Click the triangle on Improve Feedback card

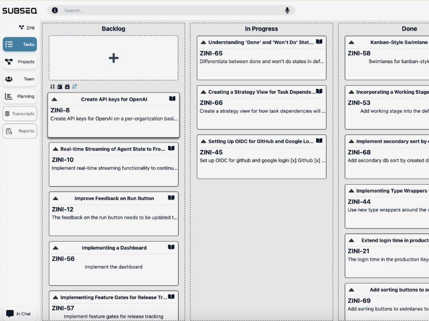coord(56,198)
